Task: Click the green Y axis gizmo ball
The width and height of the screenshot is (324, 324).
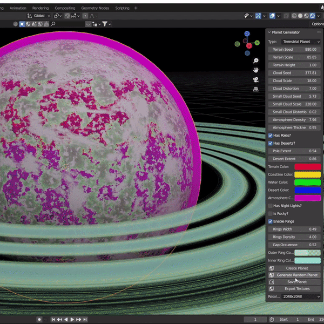Action: 257,43
